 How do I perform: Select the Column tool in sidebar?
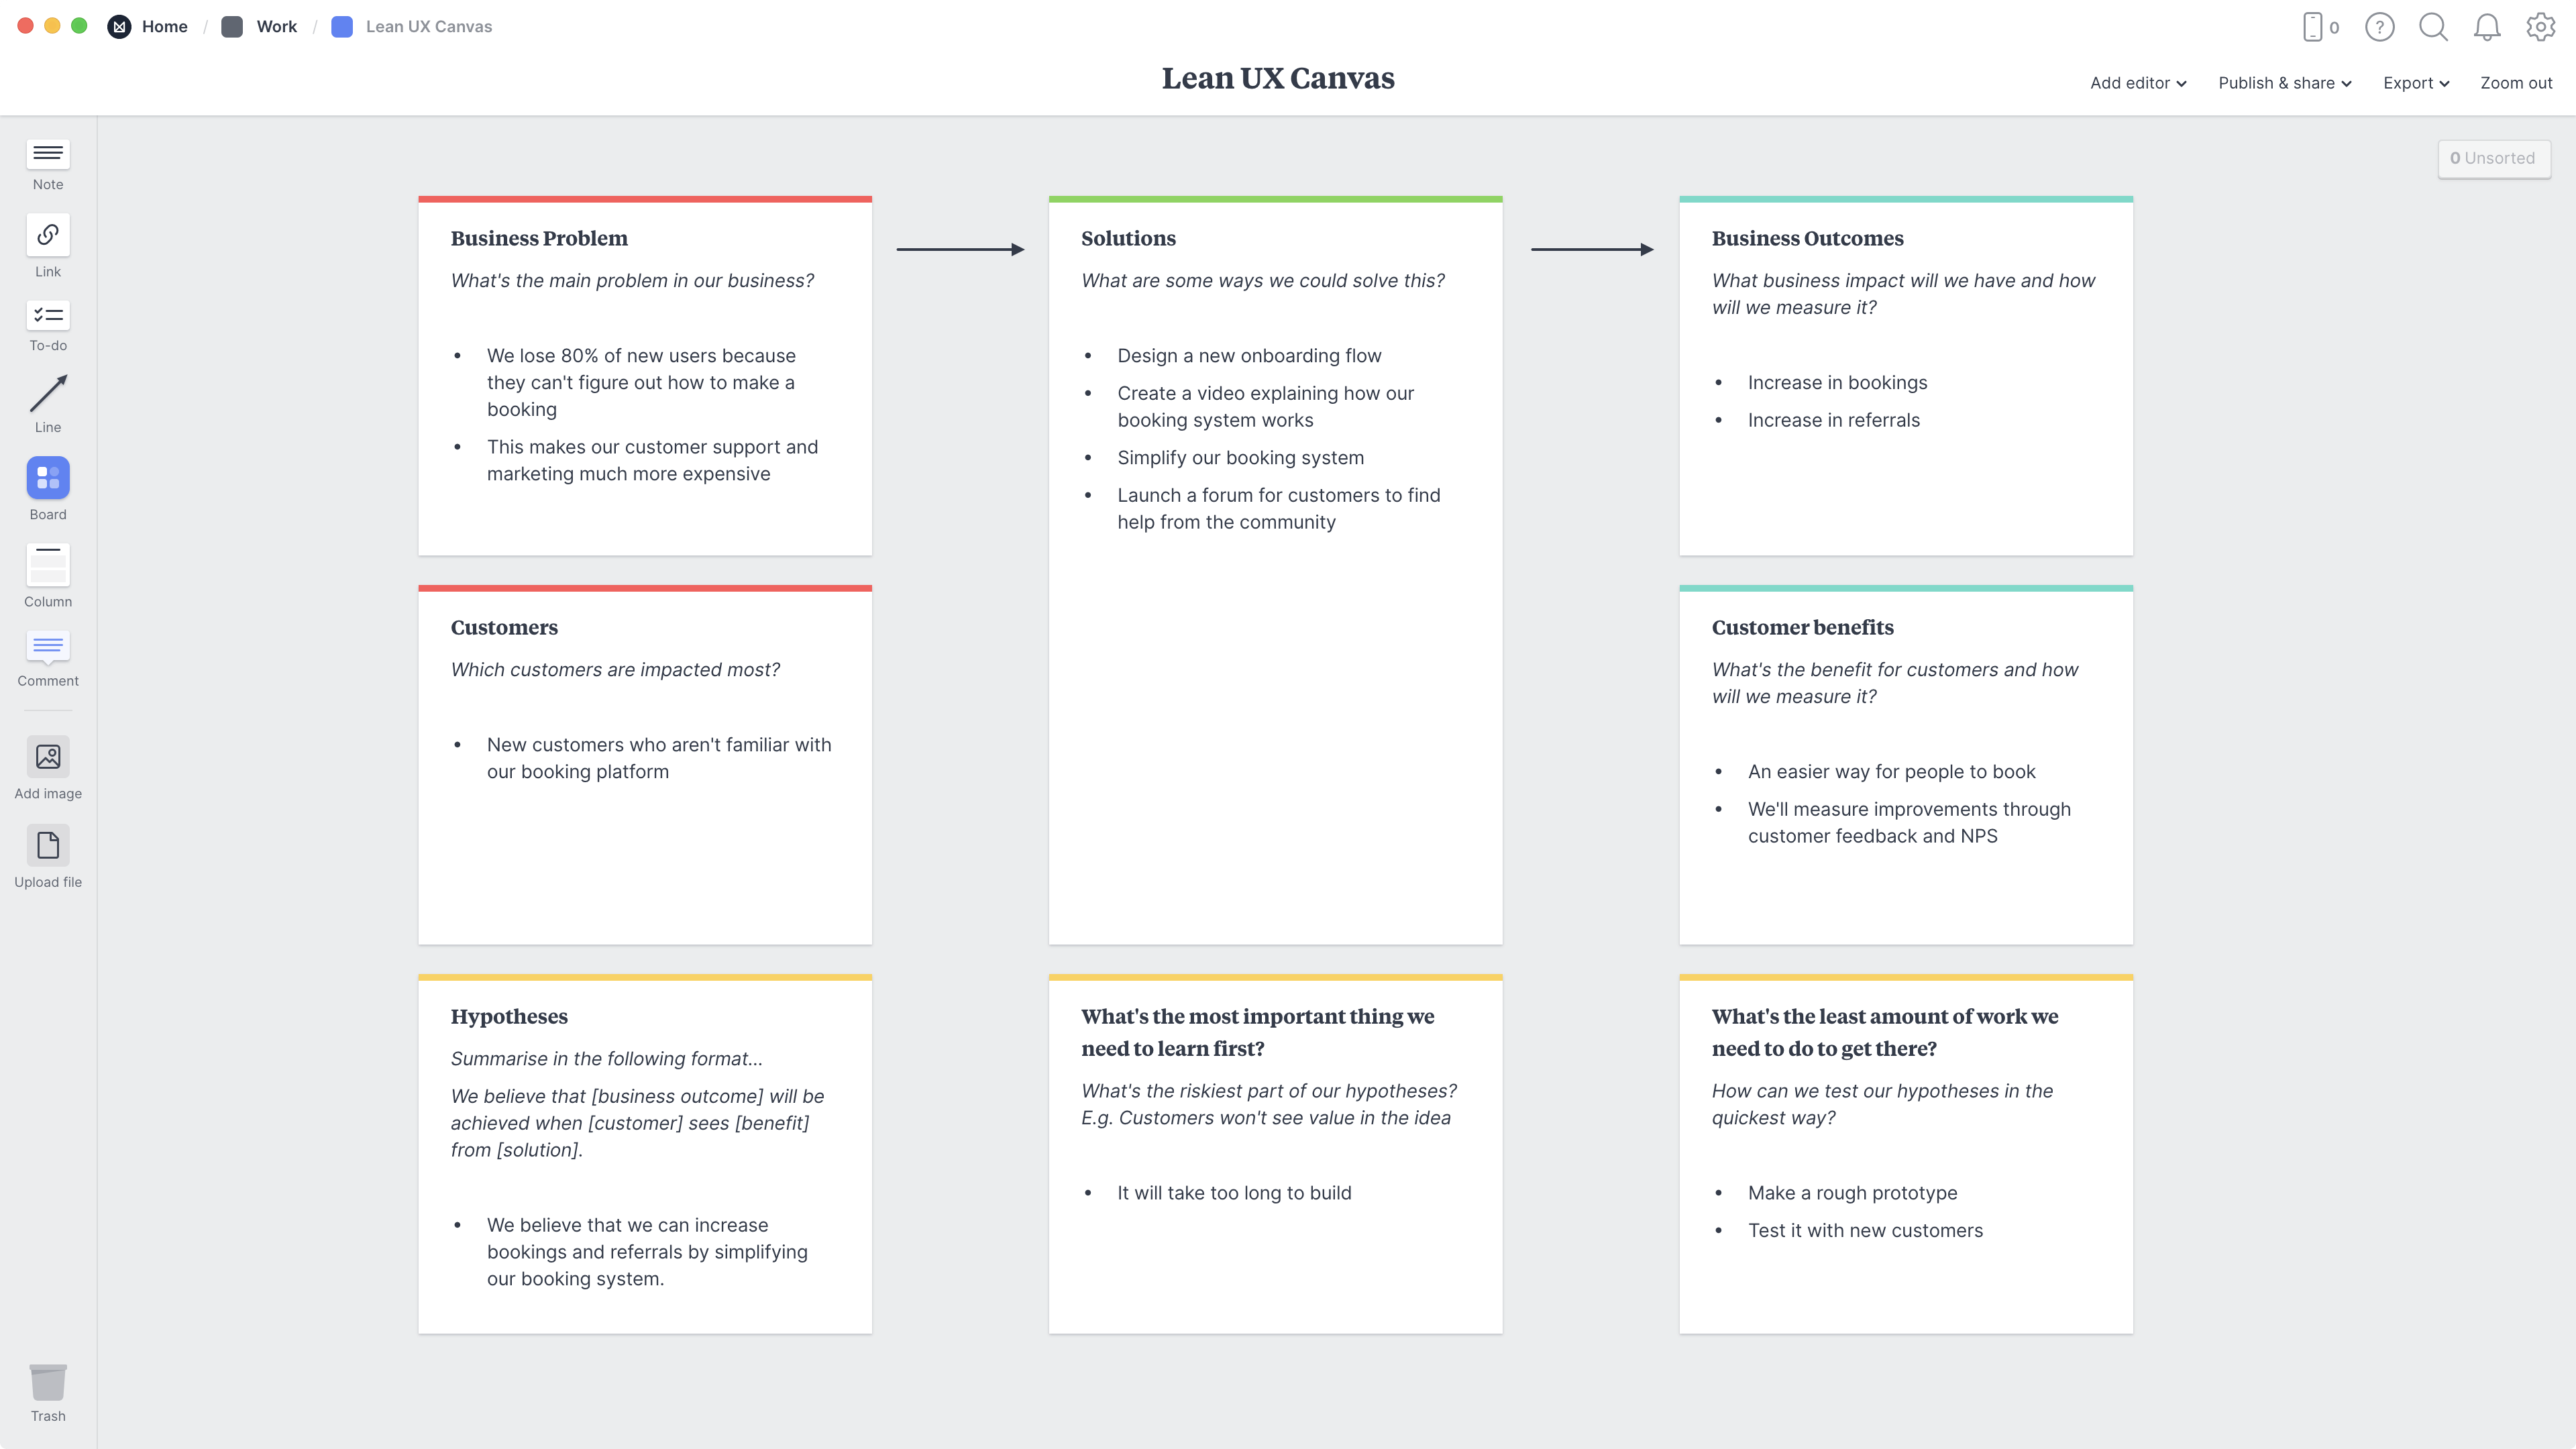[48, 574]
